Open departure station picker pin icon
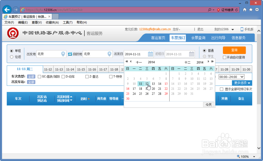This screenshot has height=161, width=263. point(63,54)
